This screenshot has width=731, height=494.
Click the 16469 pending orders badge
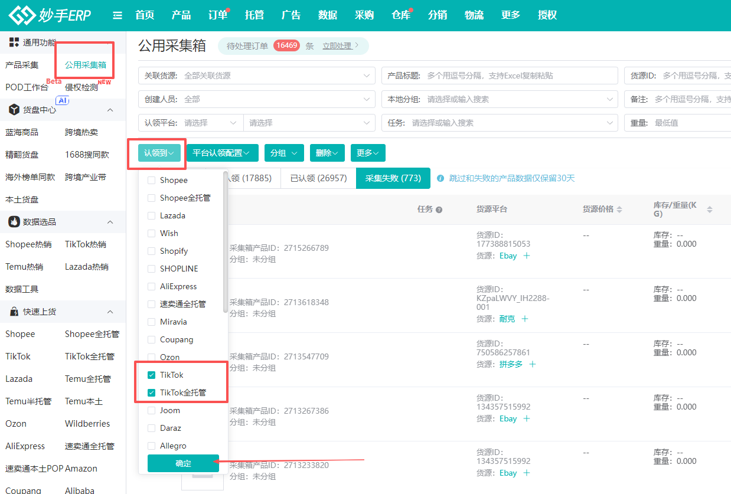tap(286, 46)
